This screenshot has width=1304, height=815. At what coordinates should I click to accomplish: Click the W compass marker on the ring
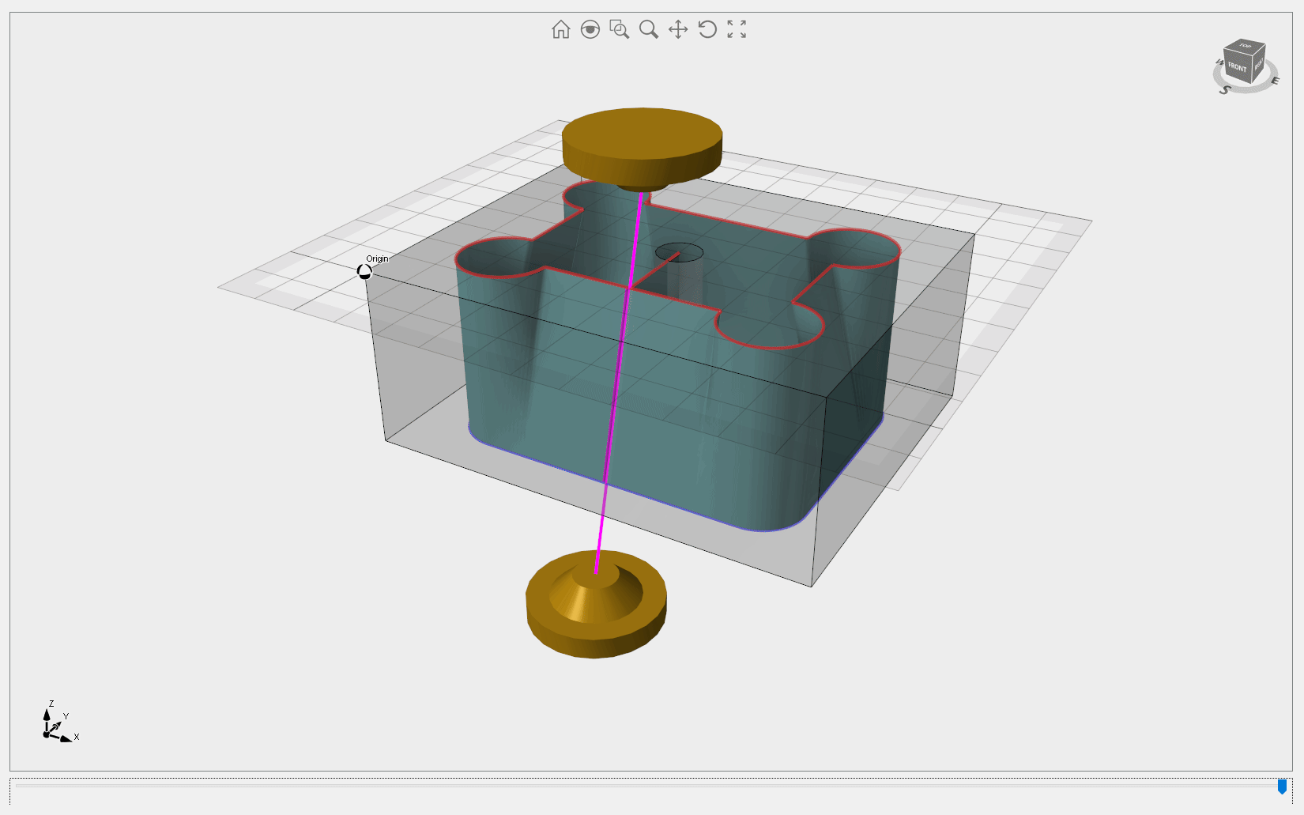(1219, 62)
